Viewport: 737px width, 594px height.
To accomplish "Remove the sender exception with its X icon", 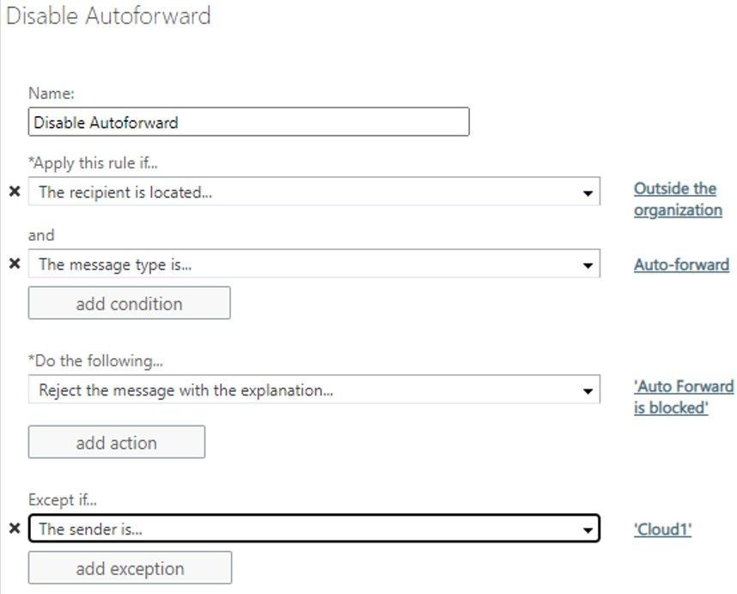I will [x=14, y=529].
